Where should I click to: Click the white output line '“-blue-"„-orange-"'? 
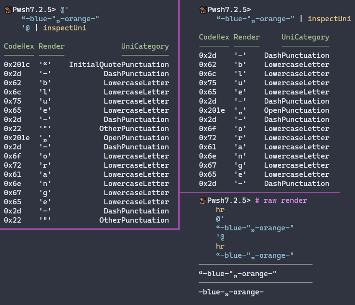(x=238, y=274)
